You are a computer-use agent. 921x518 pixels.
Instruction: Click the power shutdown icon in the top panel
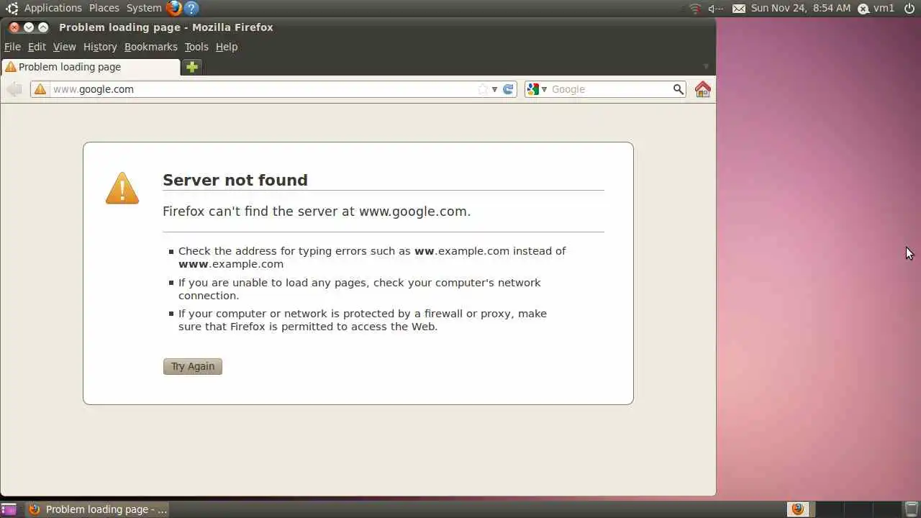tap(909, 8)
